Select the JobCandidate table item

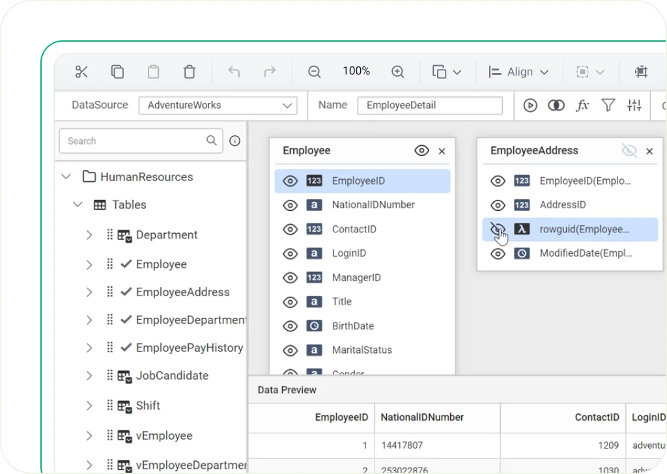click(172, 376)
